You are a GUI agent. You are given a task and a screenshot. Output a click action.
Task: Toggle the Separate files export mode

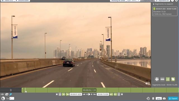pos(147,1)
